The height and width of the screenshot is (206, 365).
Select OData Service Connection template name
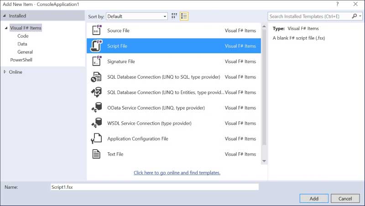(156, 108)
